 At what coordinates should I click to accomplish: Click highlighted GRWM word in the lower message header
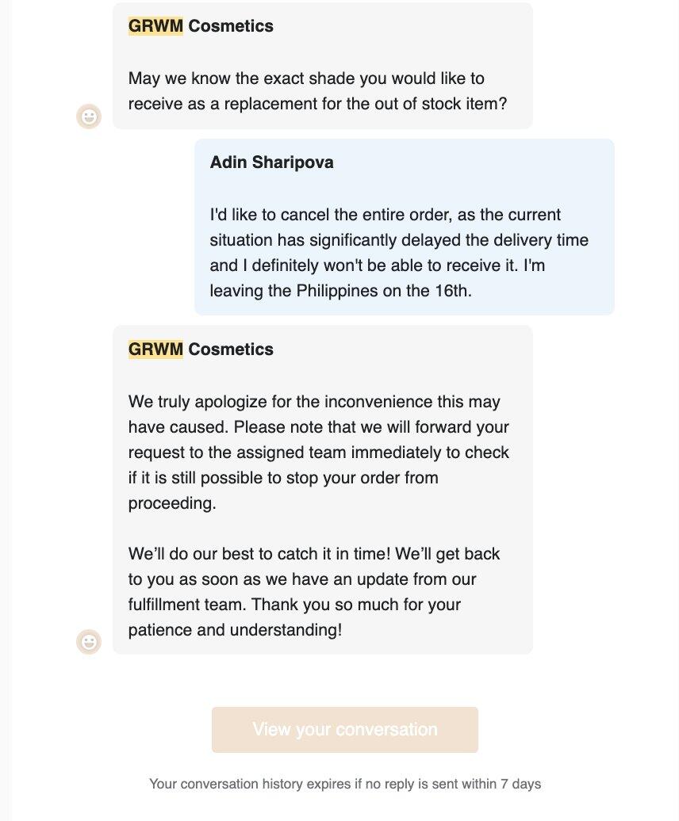[x=155, y=349]
